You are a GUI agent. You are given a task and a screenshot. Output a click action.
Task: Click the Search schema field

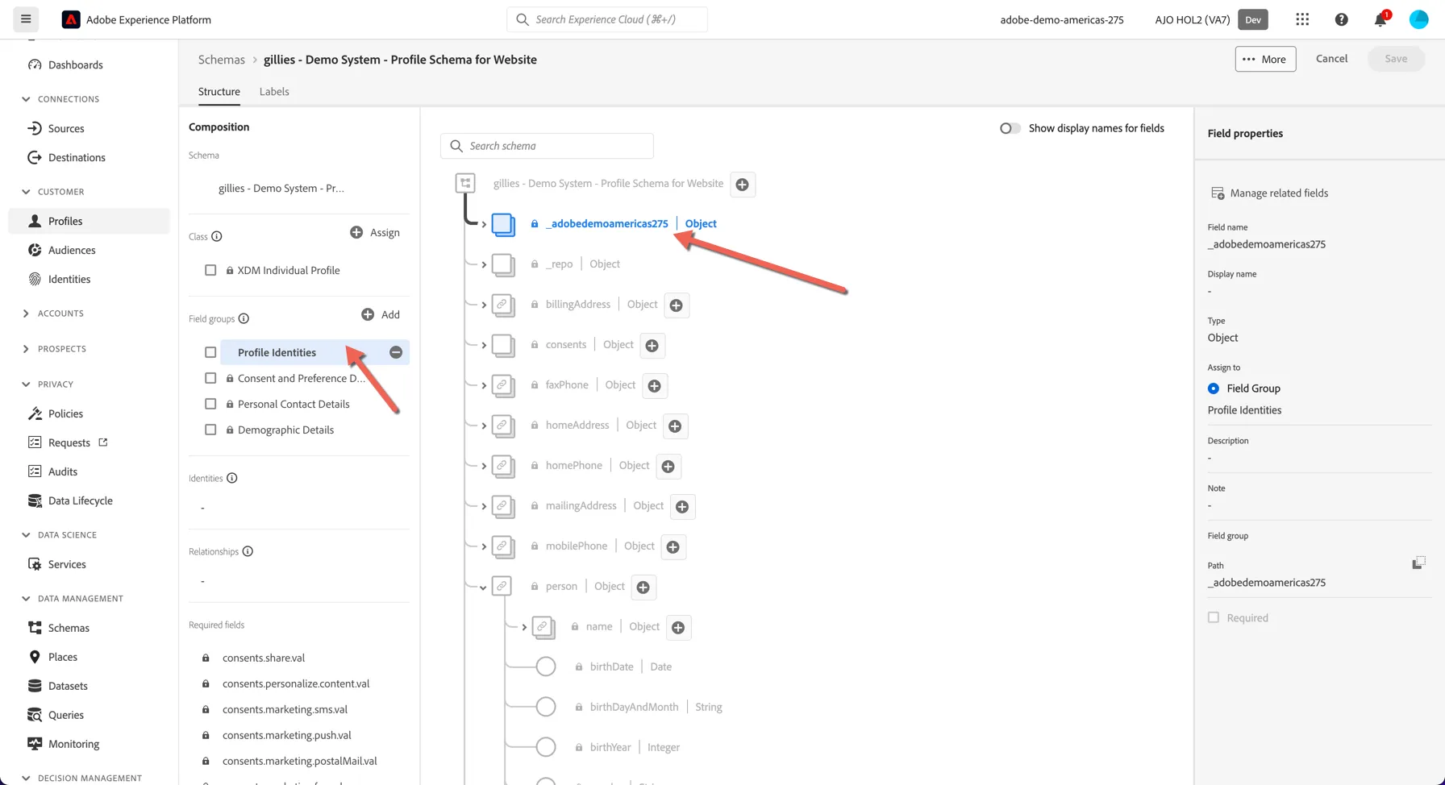(x=547, y=146)
